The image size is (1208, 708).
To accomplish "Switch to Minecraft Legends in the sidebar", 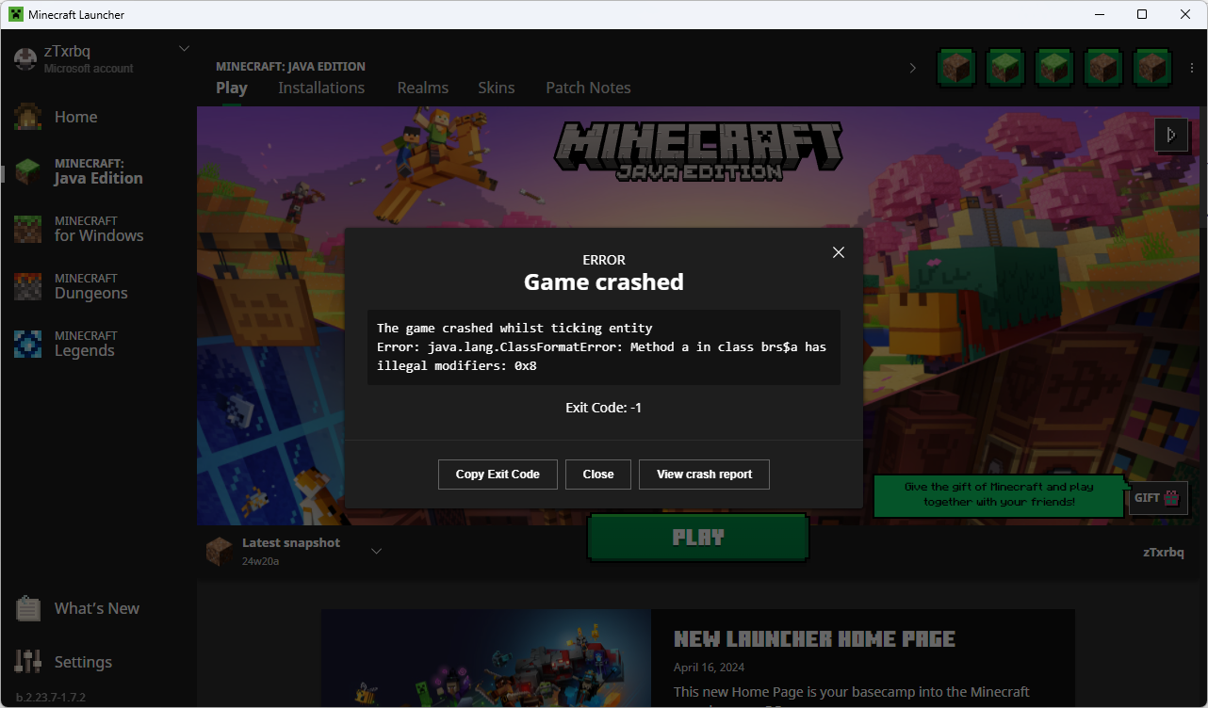I will 65,343.
